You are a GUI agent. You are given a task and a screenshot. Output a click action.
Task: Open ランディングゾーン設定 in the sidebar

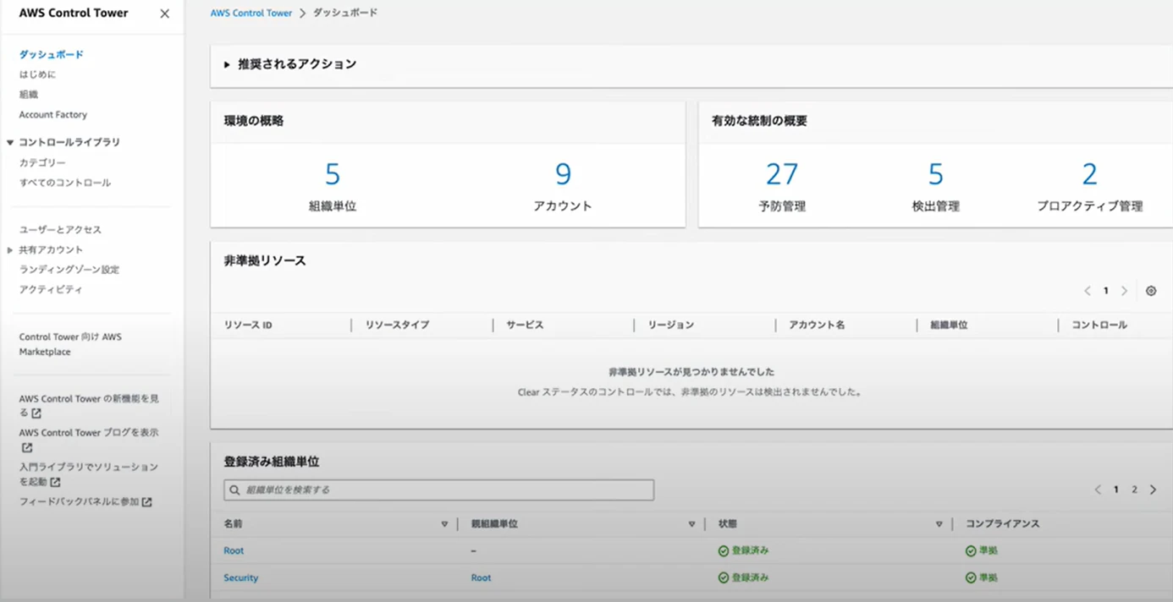[x=69, y=270]
